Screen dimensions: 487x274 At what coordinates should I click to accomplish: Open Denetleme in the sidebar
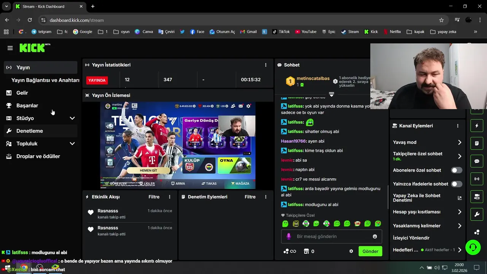click(x=40, y=131)
